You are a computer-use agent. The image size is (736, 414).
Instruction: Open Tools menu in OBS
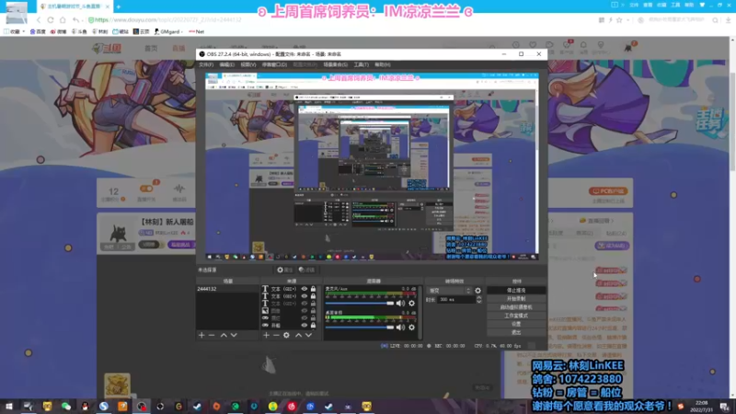click(x=361, y=64)
